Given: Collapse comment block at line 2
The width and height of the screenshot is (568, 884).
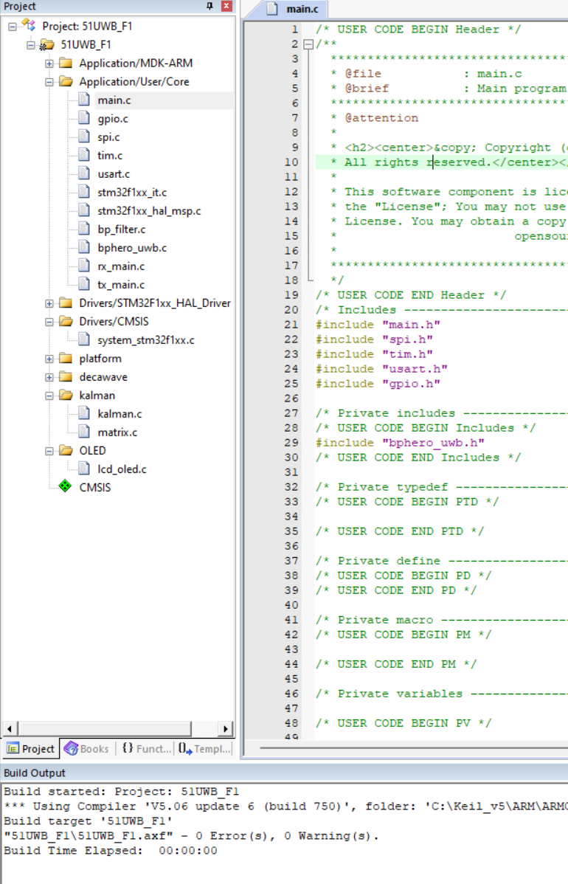Looking at the screenshot, I should 308,44.
